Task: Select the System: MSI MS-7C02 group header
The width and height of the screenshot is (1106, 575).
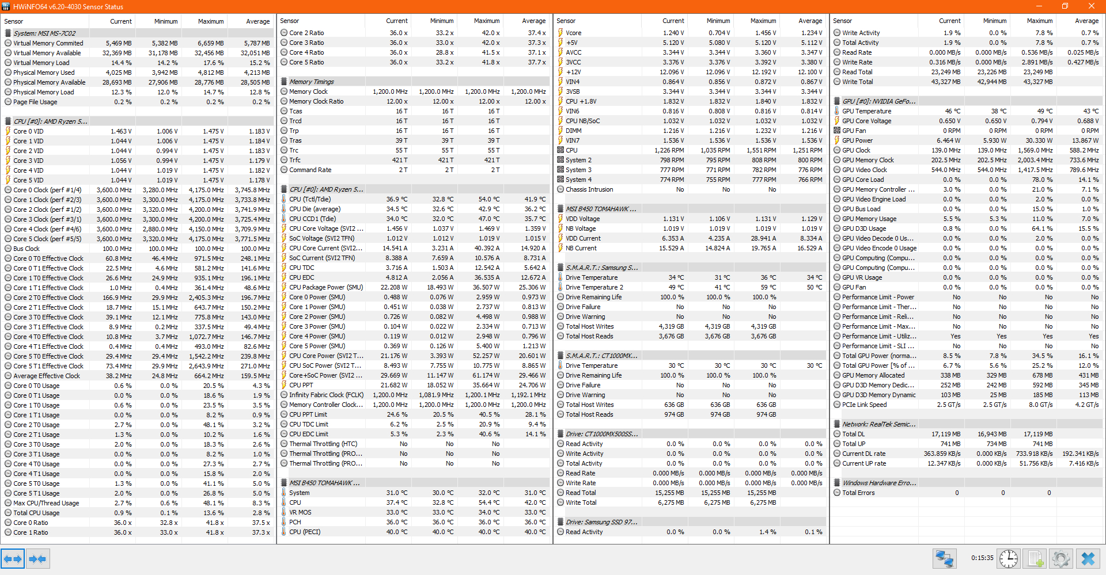Action: click(x=138, y=33)
